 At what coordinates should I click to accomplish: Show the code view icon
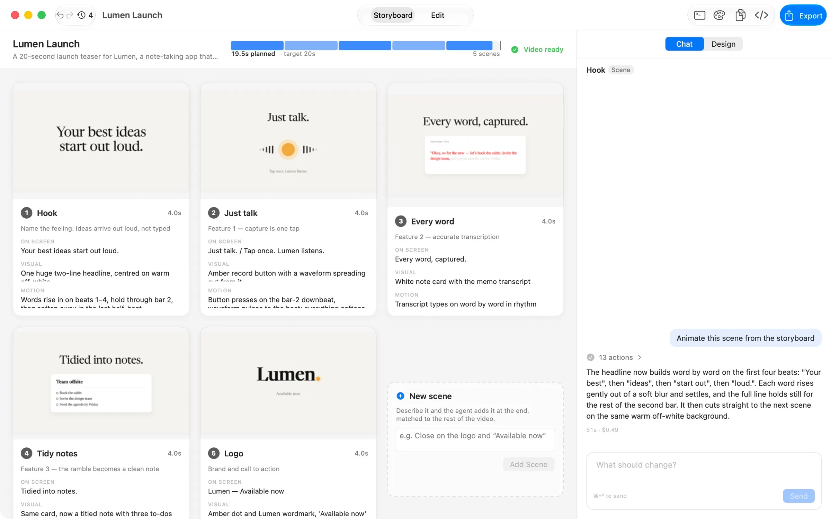tap(761, 15)
